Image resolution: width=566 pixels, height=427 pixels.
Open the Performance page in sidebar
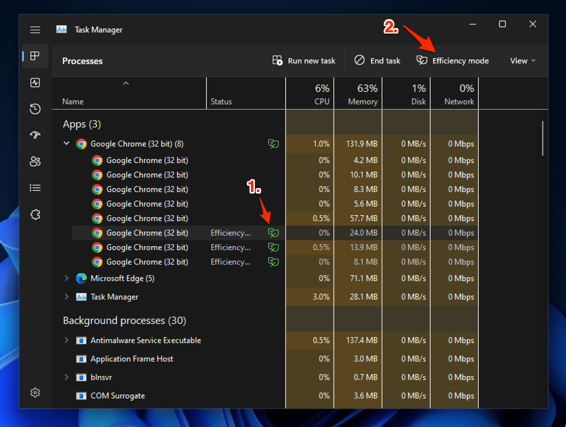35,82
